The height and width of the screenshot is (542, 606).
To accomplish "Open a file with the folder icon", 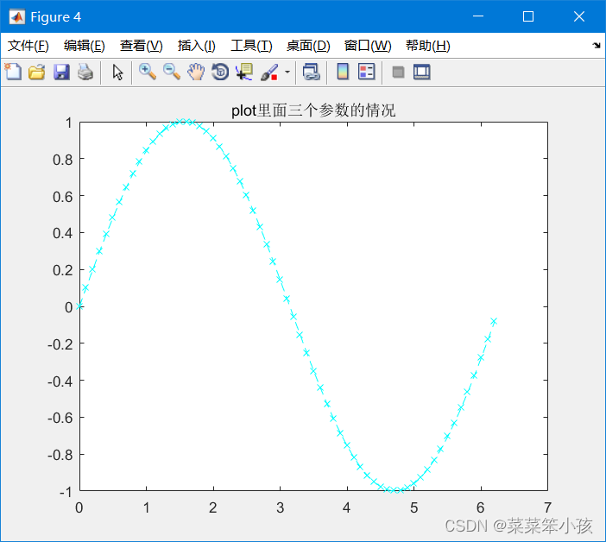I will click(37, 72).
